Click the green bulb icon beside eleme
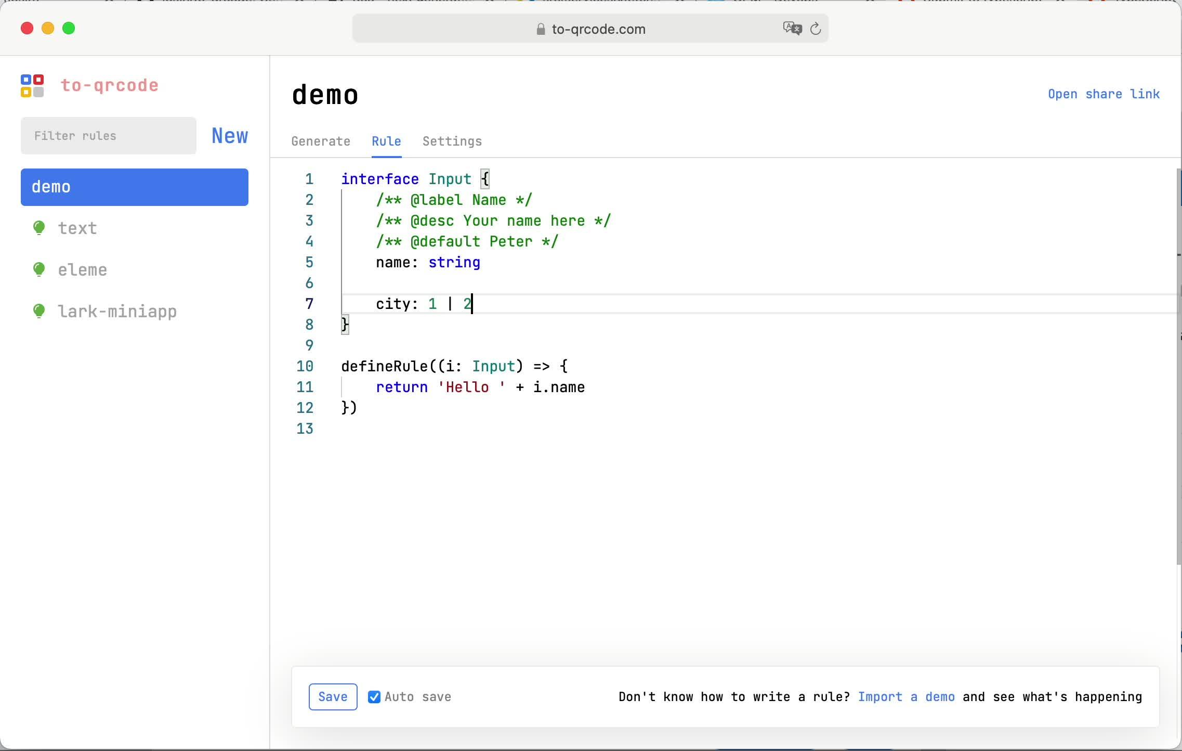Screen dimensions: 1182x751 point(39,269)
